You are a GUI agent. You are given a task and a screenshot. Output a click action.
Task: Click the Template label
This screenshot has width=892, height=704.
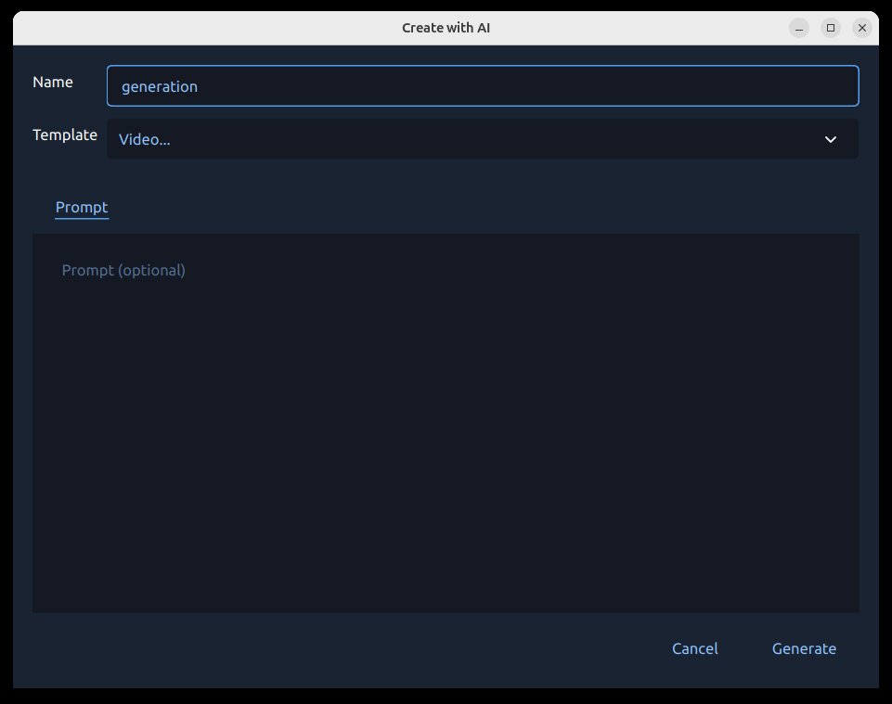pos(65,134)
